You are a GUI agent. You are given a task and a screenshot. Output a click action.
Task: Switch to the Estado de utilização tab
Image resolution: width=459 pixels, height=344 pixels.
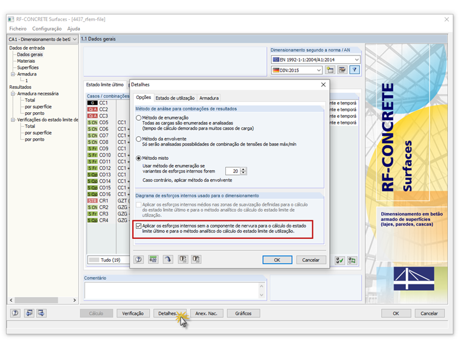click(x=175, y=98)
